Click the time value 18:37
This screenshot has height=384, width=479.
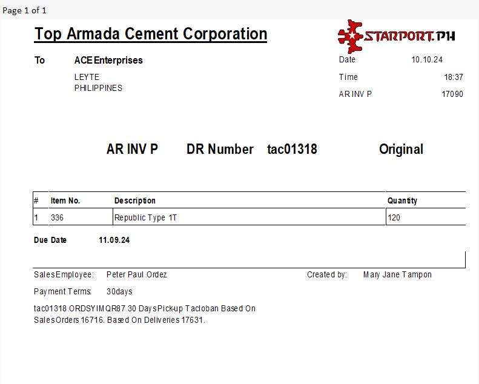[x=453, y=77]
